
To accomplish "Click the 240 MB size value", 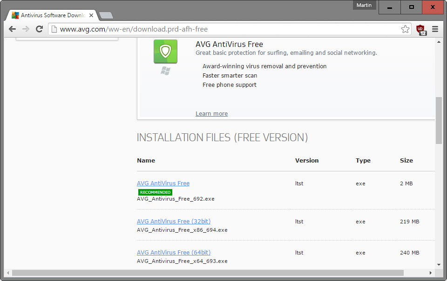I will coord(409,253).
